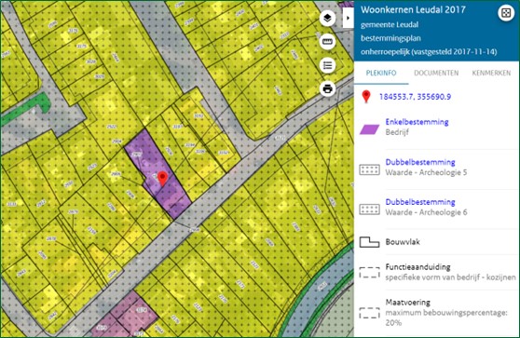Image resolution: width=520 pixels, height=338 pixels.
Task: Open coordinates link 184553.7, 355690.9
Action: (415, 97)
